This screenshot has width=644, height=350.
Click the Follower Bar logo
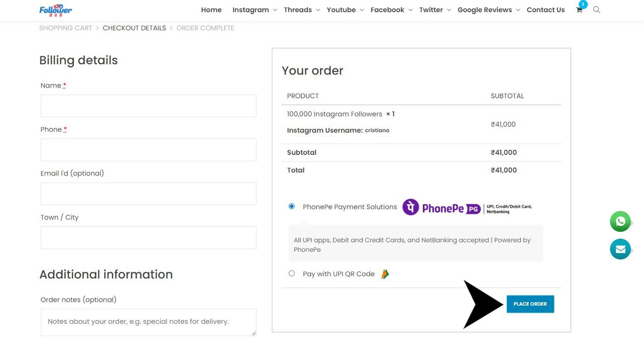coord(55,10)
